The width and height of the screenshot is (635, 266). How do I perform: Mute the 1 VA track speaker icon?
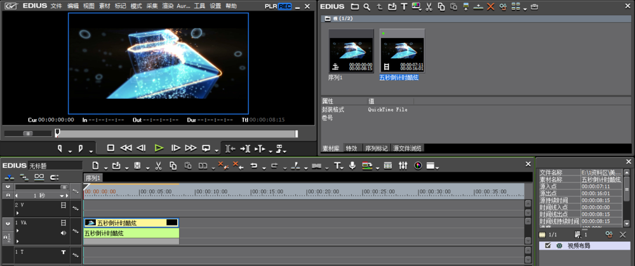pyautogui.click(x=63, y=233)
